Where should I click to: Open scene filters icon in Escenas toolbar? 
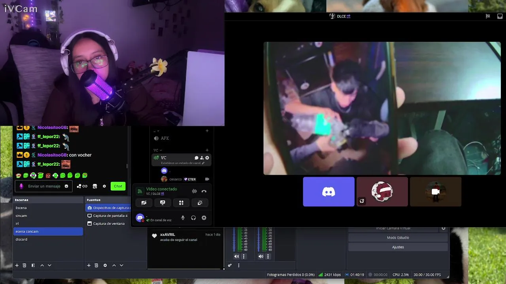click(x=33, y=265)
